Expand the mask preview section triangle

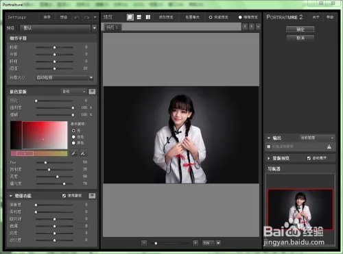click(x=269, y=158)
